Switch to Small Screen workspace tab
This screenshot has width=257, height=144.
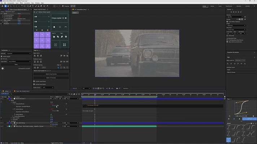click(229, 6)
